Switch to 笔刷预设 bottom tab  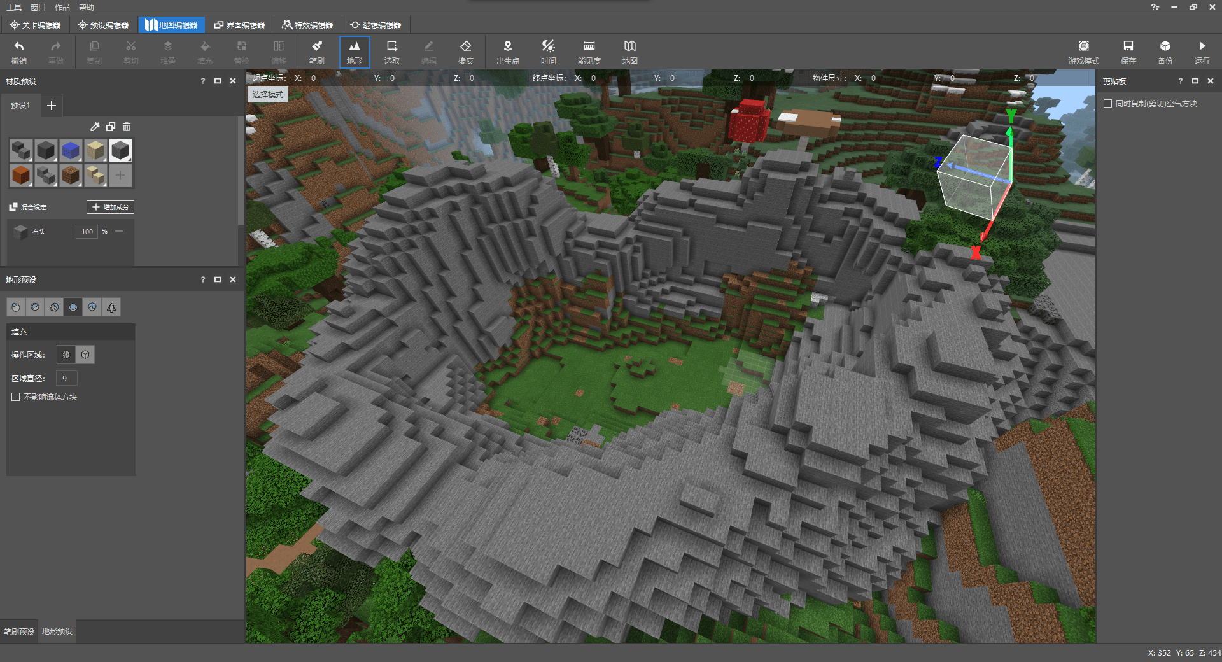point(19,631)
